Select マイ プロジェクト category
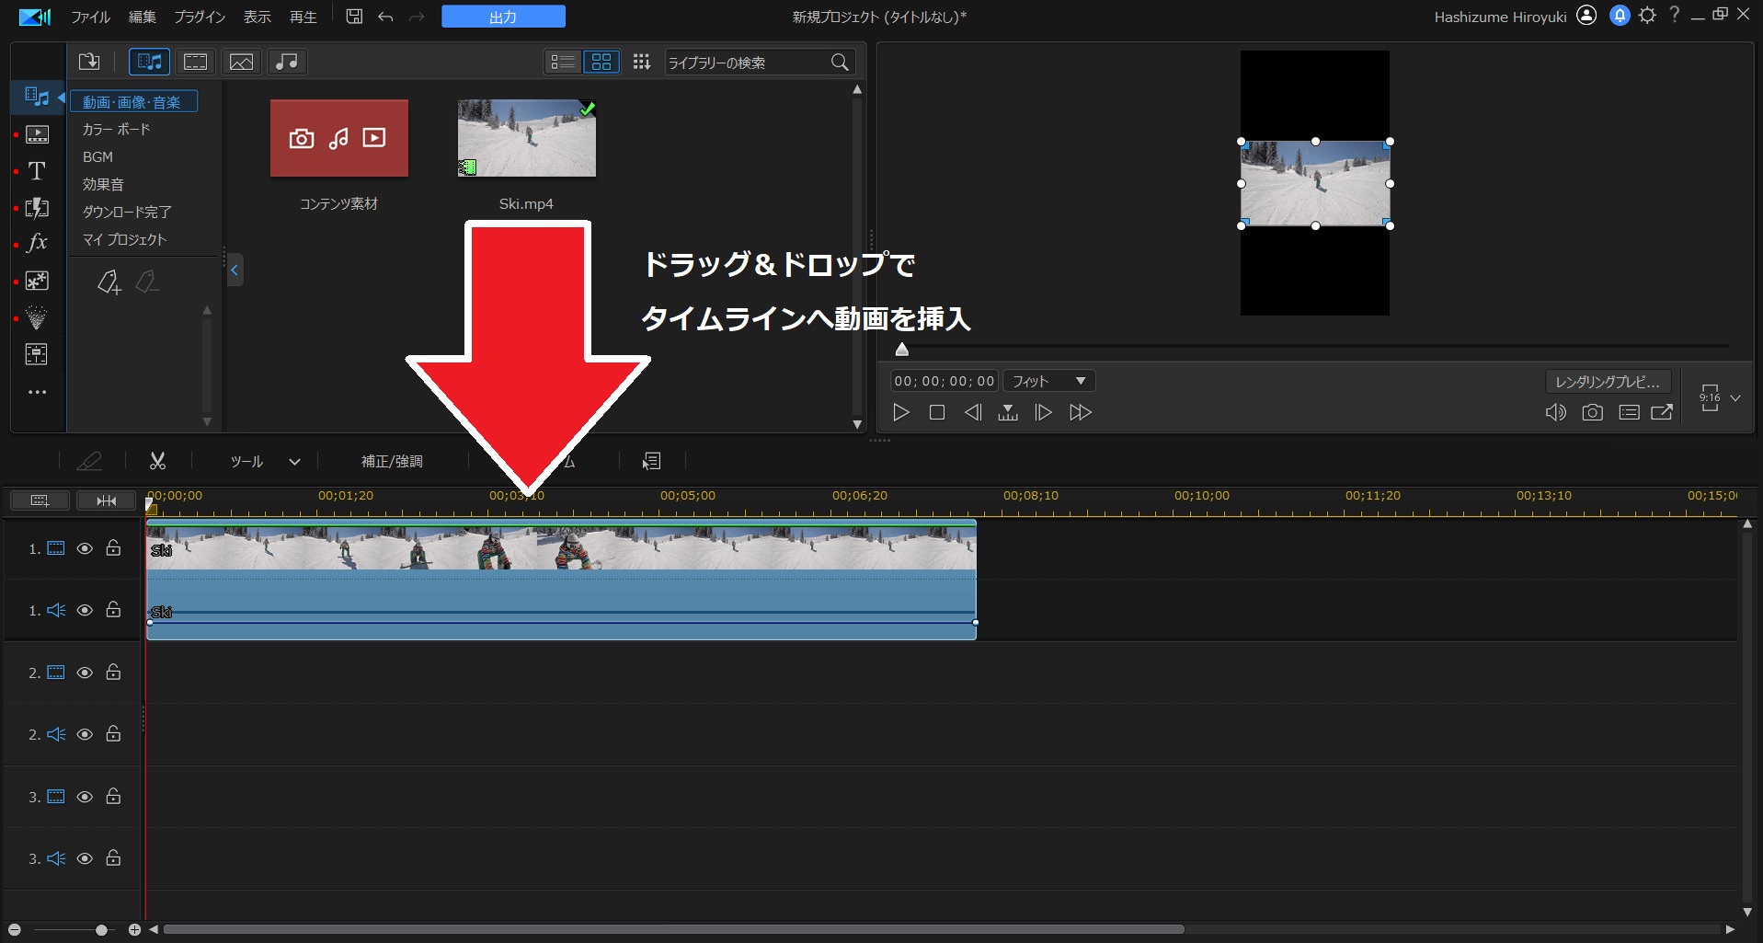Image resolution: width=1763 pixels, height=943 pixels. [x=124, y=239]
